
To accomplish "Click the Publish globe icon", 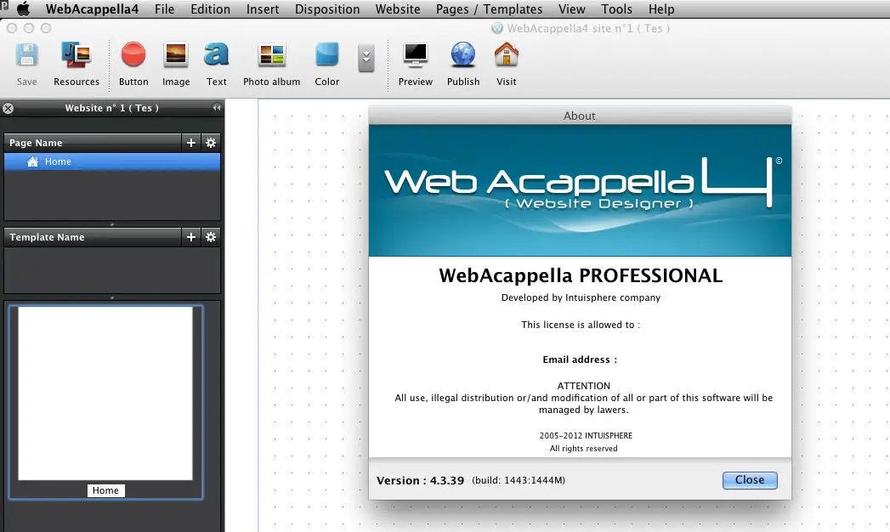I will tap(463, 64).
